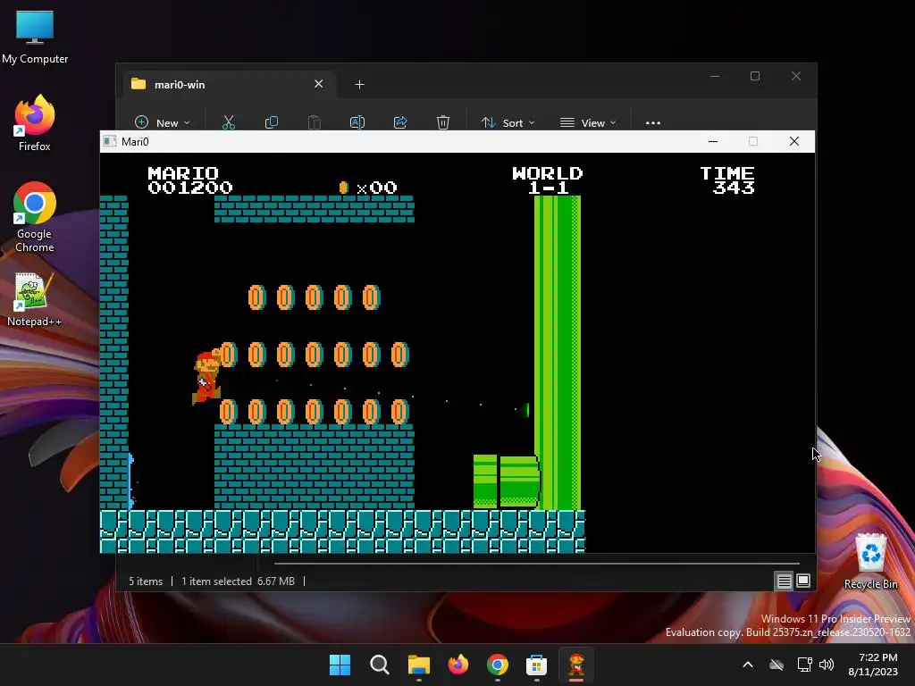Image resolution: width=915 pixels, height=686 pixels.
Task: Maximize the File Explorer window
Action: click(755, 77)
